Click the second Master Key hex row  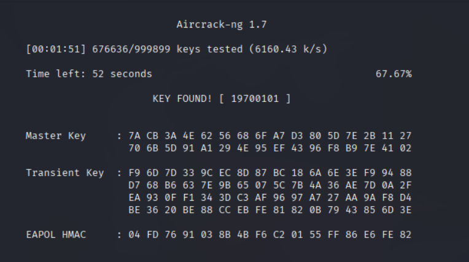point(269,148)
